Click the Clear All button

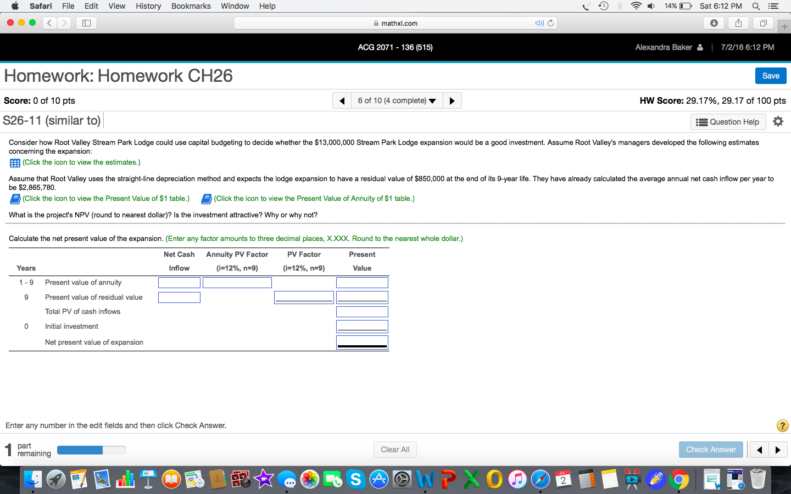395,450
